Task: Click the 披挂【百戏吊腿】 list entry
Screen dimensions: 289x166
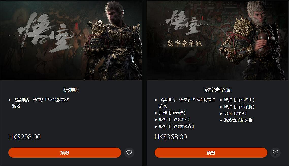Action: (239, 107)
